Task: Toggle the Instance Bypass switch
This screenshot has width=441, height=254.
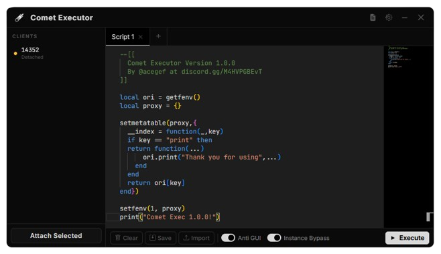Action: point(274,238)
